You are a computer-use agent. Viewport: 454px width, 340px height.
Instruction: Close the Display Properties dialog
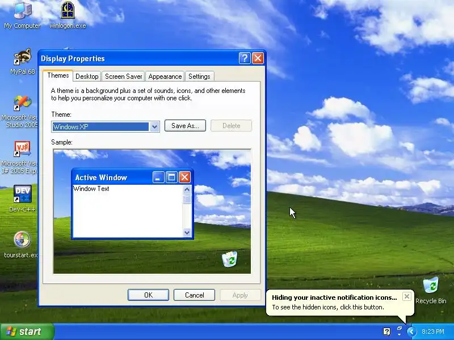coord(258,58)
